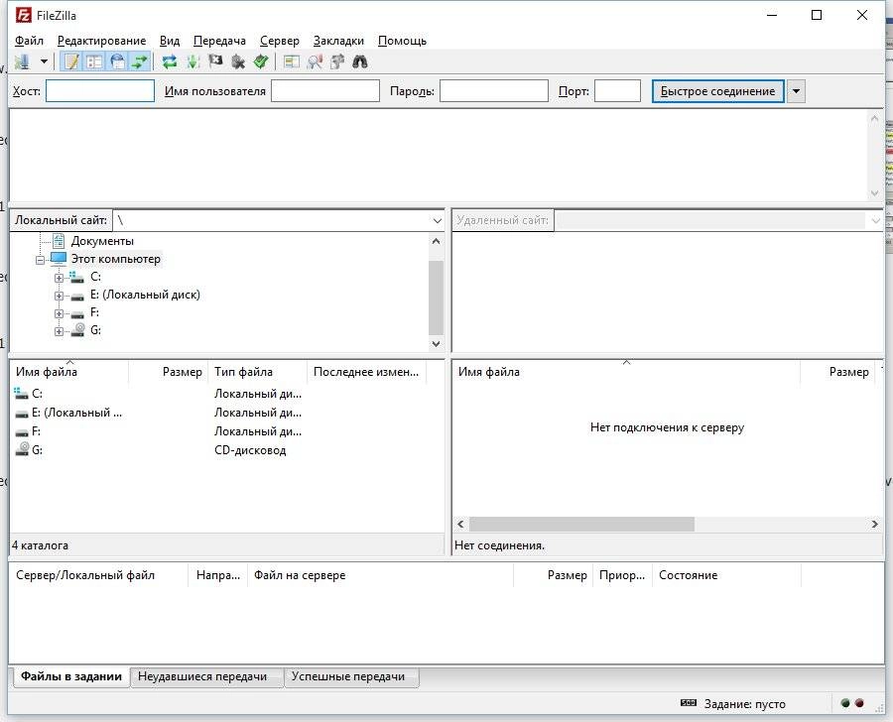Click the queue status icon near Задание: пусто
The width and height of the screenshot is (893, 722).
tap(689, 703)
